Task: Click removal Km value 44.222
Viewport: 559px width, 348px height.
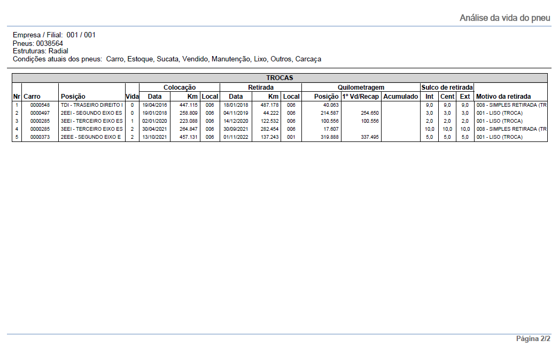Action: click(x=271, y=113)
